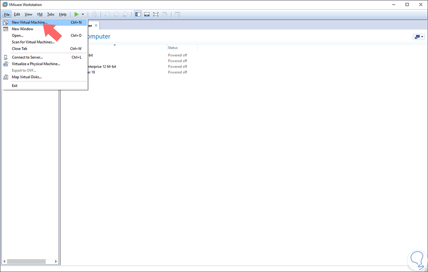Open the Help menu
This screenshot has height=272, width=428.
[63, 14]
